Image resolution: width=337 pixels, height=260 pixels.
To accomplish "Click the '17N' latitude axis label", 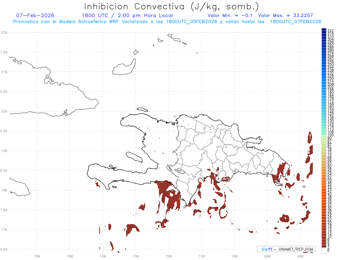I will pyautogui.click(x=4, y=230).
